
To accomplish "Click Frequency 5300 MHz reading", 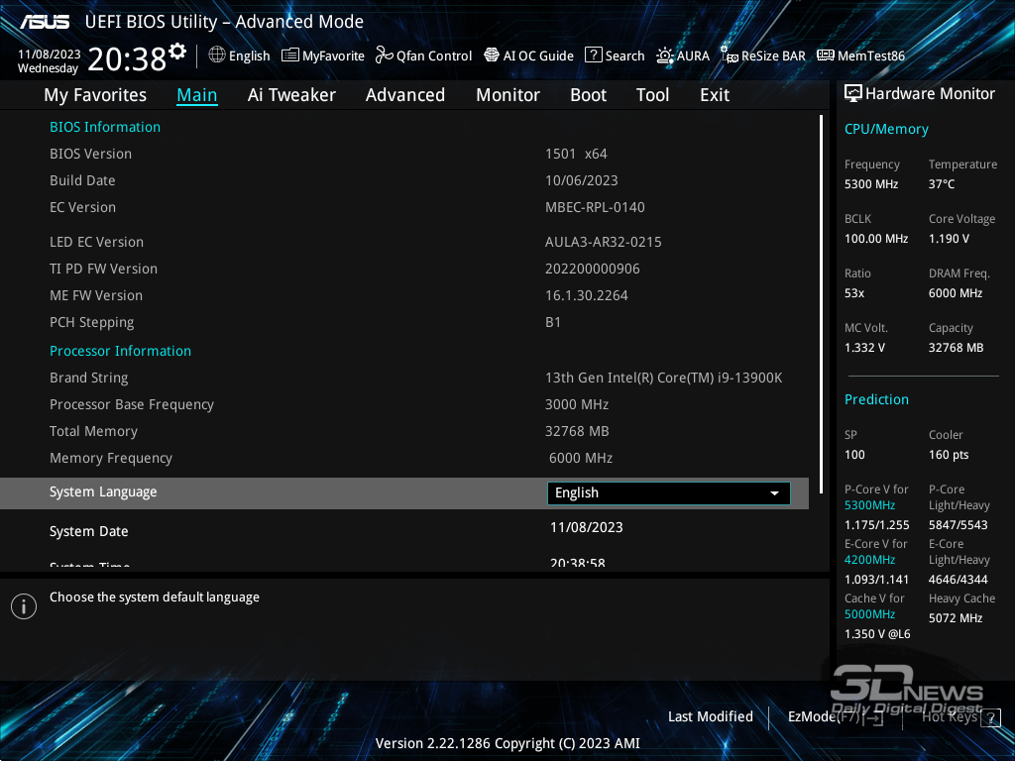I will pyautogui.click(x=871, y=184).
